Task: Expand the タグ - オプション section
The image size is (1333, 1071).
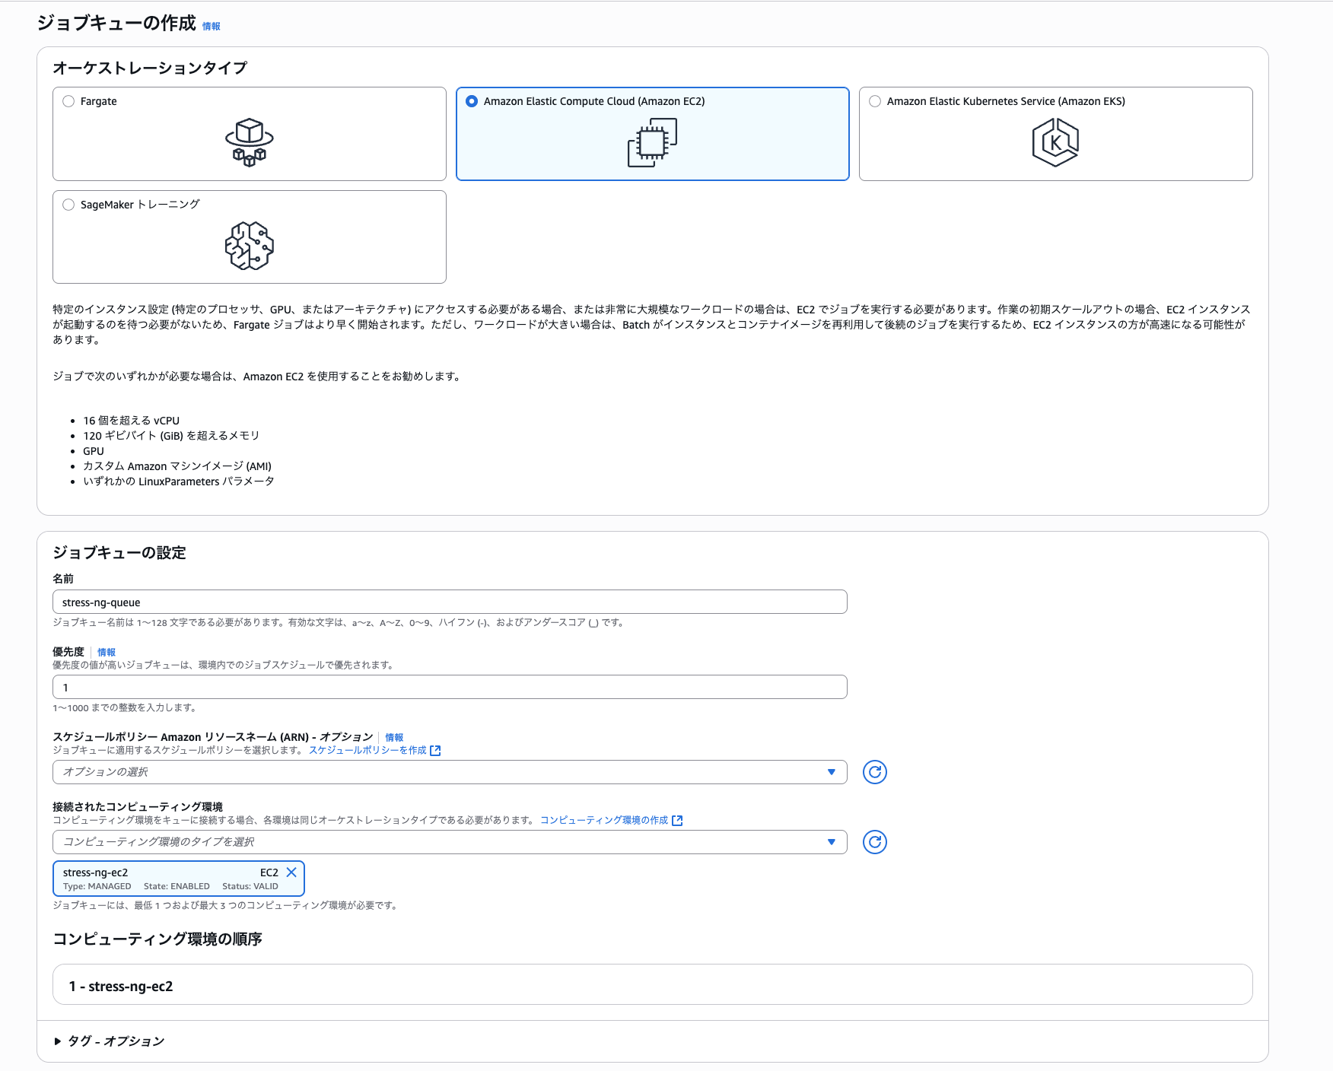Action: click(x=110, y=1041)
